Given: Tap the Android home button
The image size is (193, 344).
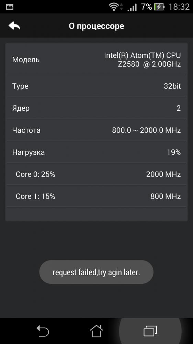Looking at the screenshot, I should [96, 331].
